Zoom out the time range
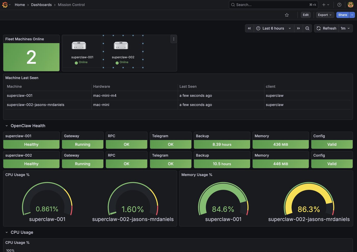The image size is (357, 252). [307, 28]
